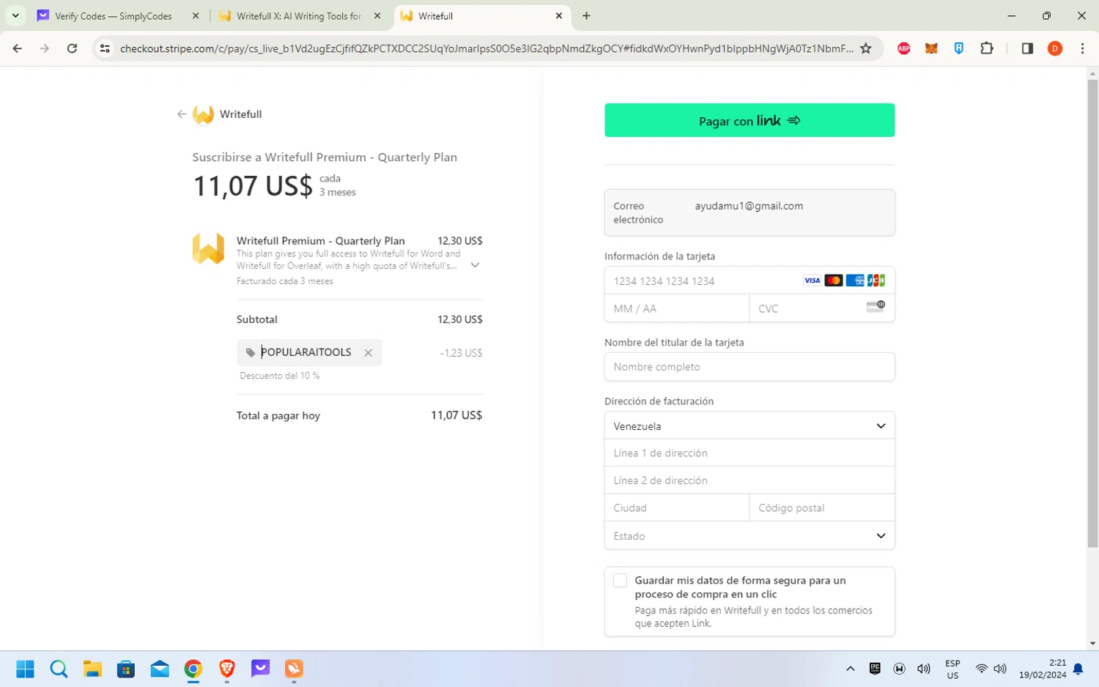Image resolution: width=1099 pixels, height=687 pixels.
Task: Open the Chrome three-dot menu
Action: click(x=1082, y=48)
